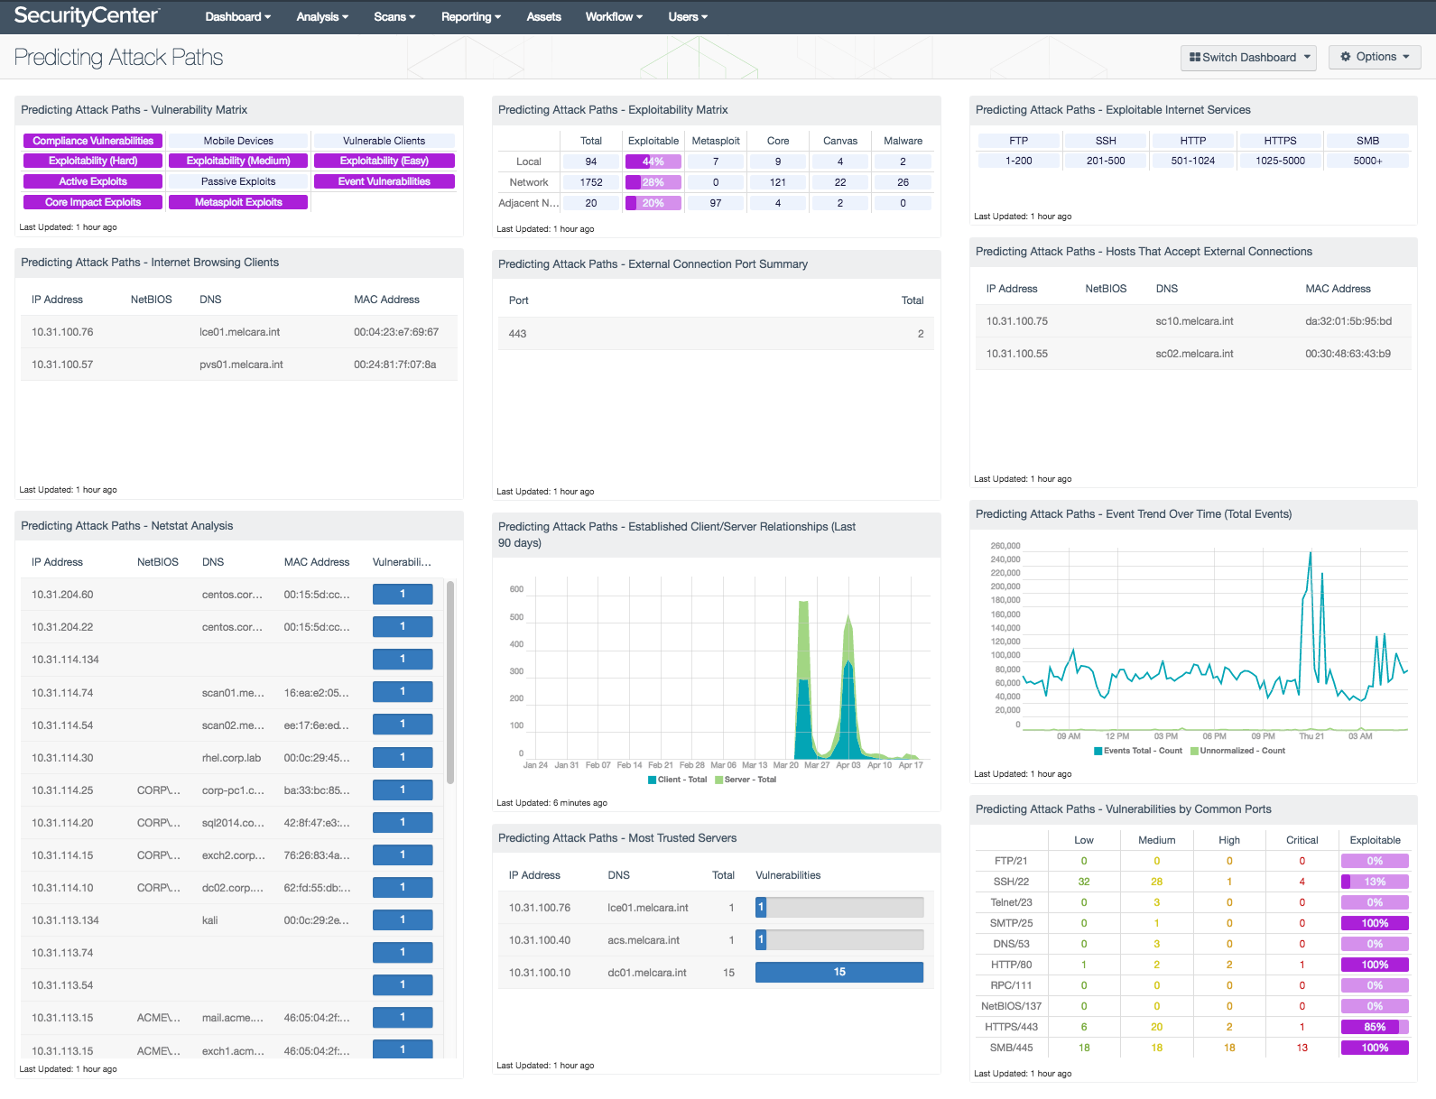Open the Analysis menu
The height and width of the screenshot is (1099, 1436).
322,17
